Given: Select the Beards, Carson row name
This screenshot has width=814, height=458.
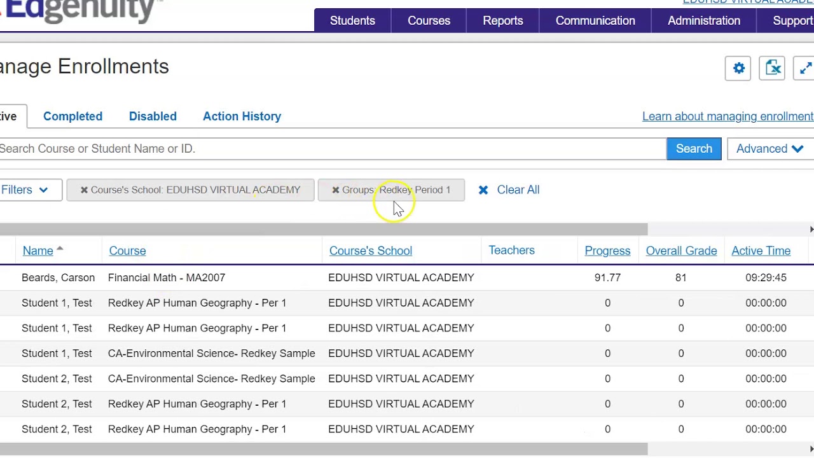Looking at the screenshot, I should tap(58, 278).
